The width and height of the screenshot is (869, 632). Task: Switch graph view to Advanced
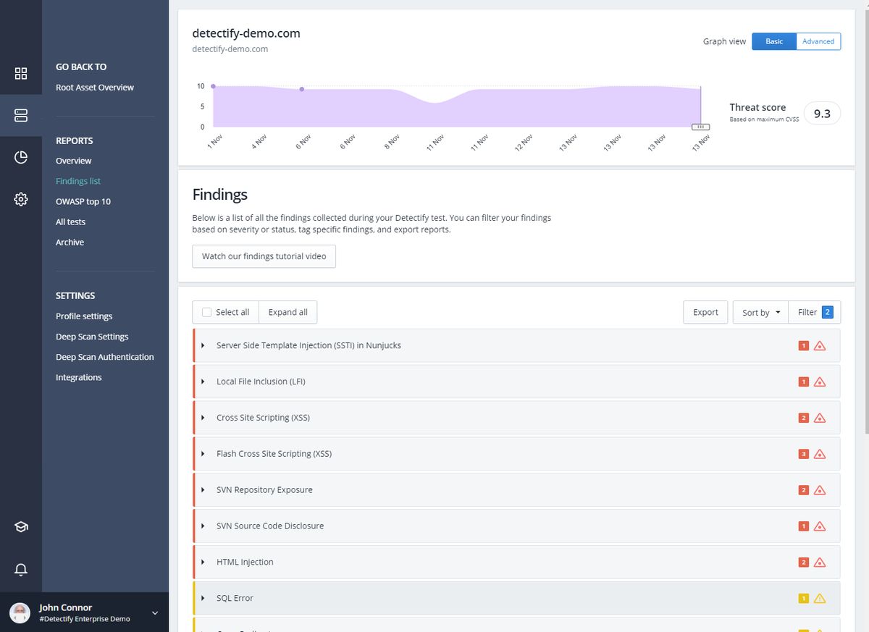click(x=818, y=41)
